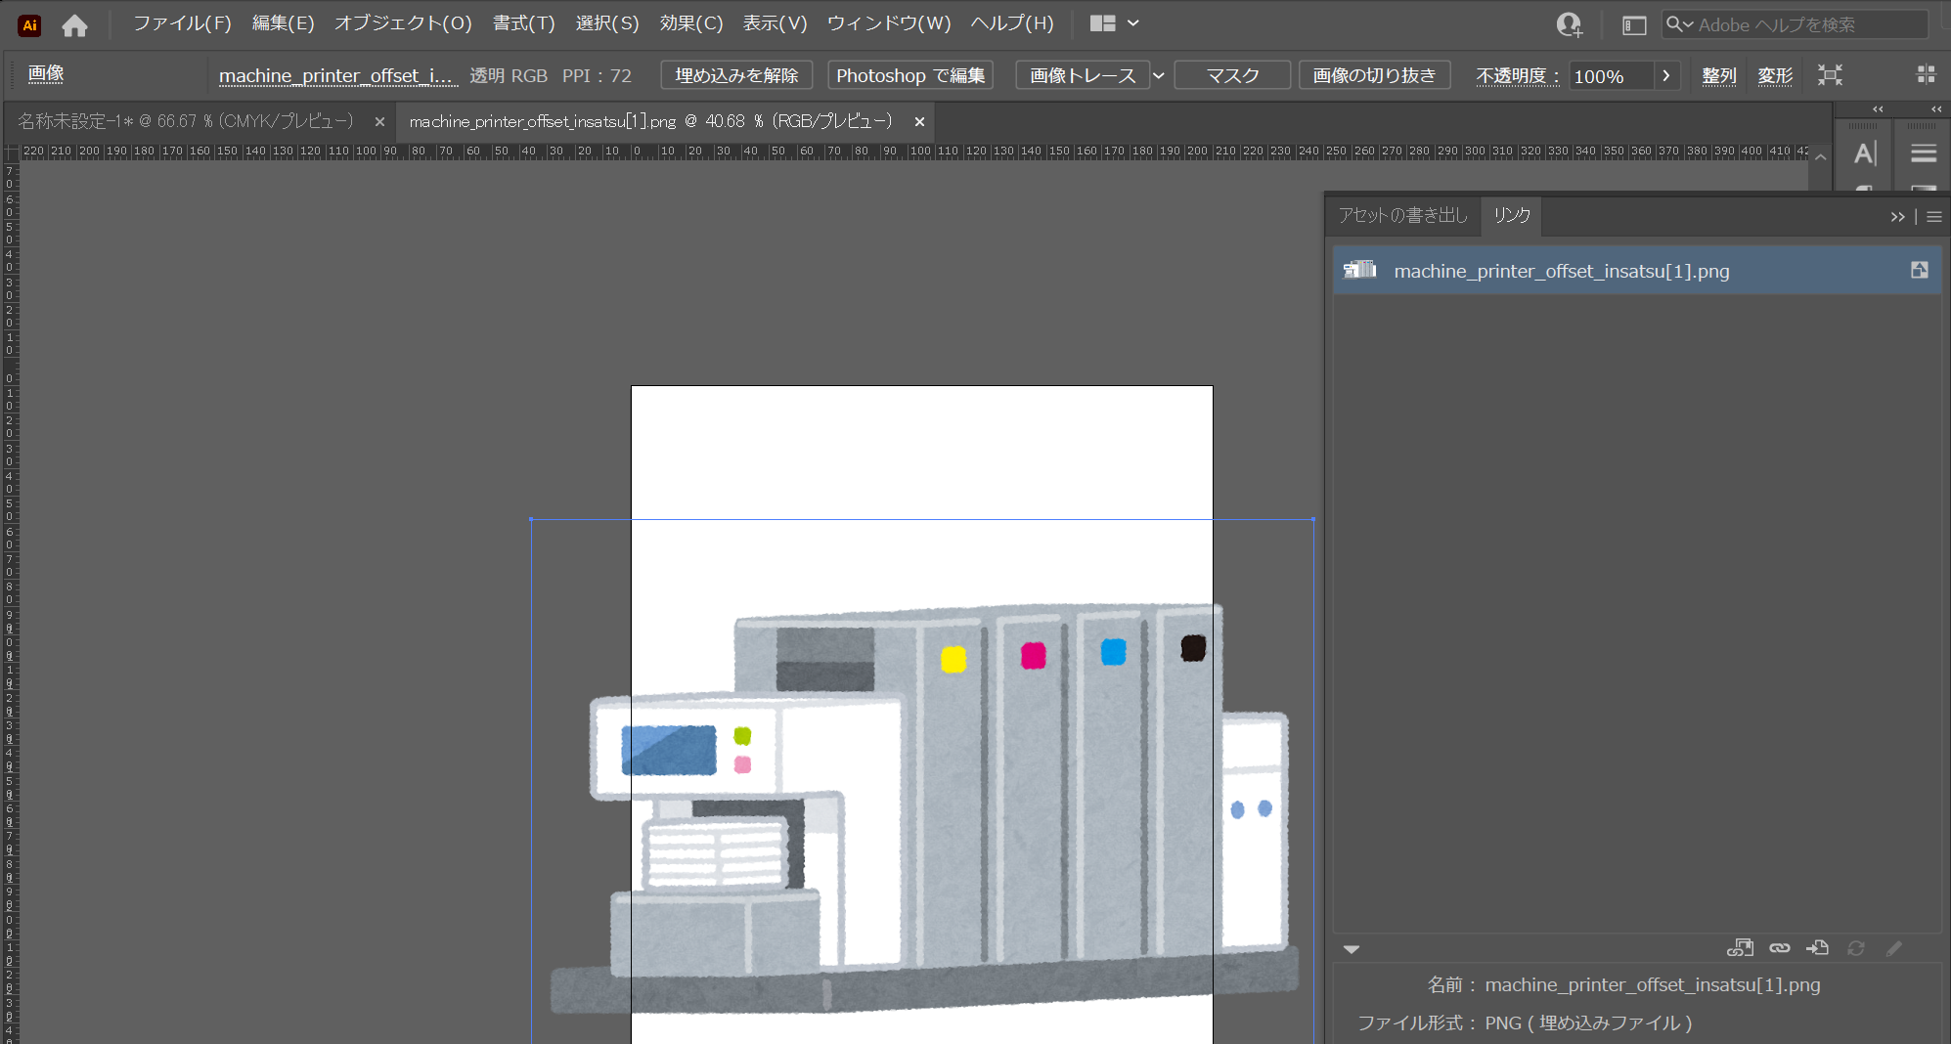Image resolution: width=1951 pixels, height=1044 pixels.
Task: Open the 編集(E) menu
Action: click(x=284, y=23)
